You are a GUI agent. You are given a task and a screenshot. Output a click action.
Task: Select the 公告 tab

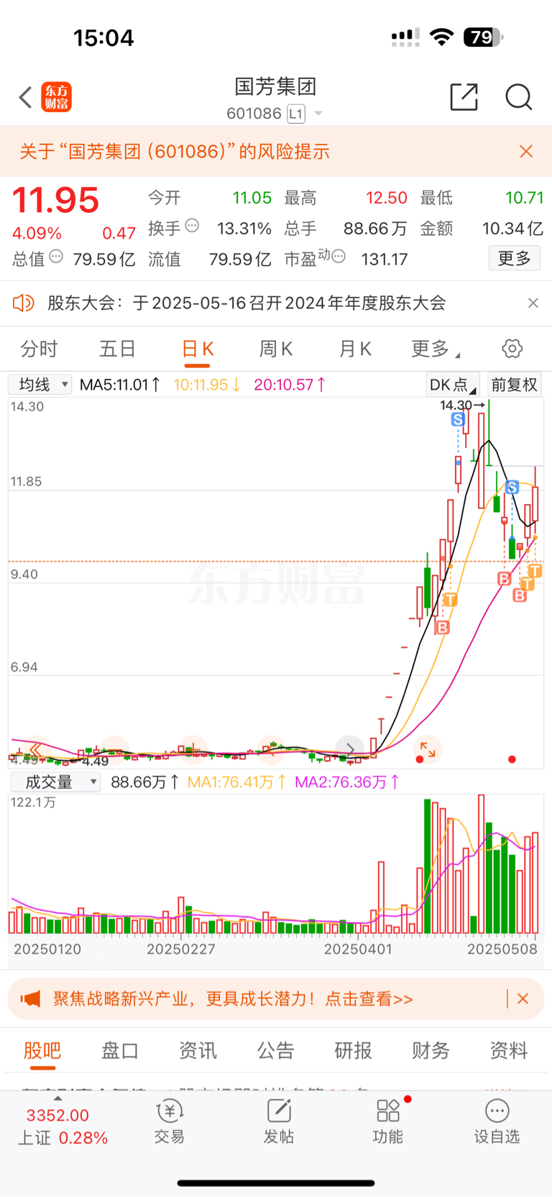pyautogui.click(x=276, y=1051)
